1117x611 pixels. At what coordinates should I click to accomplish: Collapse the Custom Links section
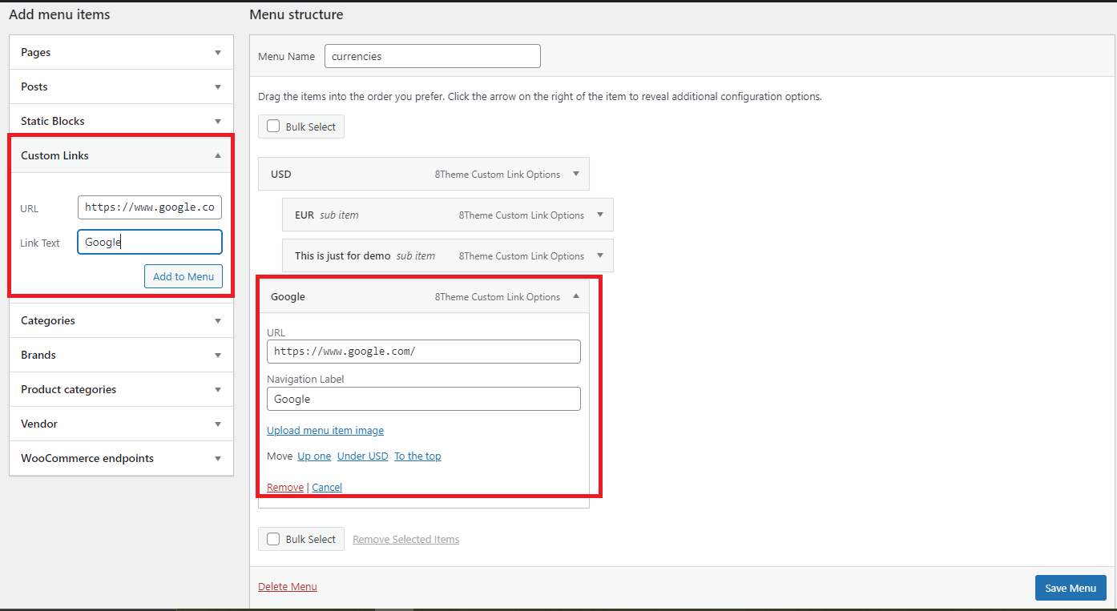(x=121, y=155)
